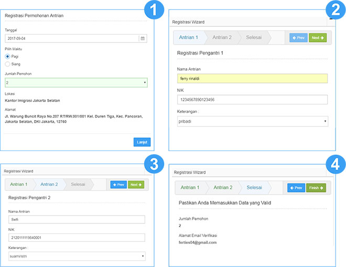Click Next in Registrasi Pengantri 1 wizard
This screenshot has width=346, height=267.
point(318,38)
